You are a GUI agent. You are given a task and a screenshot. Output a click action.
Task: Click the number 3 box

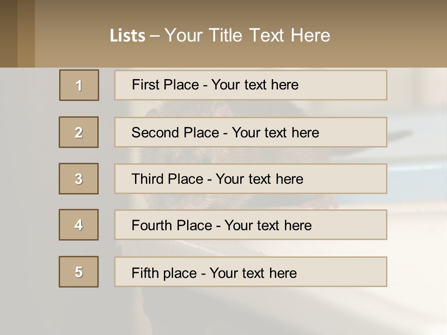point(79,179)
